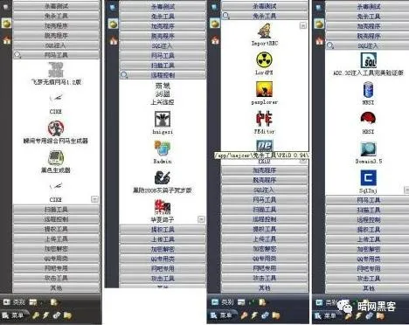Open the SqlInj tool icon

coord(368,178)
